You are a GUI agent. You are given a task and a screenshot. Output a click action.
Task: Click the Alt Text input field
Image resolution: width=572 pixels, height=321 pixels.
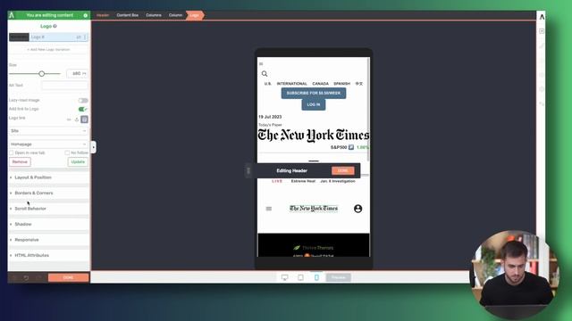pyautogui.click(x=64, y=86)
